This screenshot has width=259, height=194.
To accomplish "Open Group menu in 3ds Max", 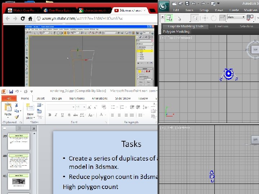I will pyautogui.click(x=204, y=10).
